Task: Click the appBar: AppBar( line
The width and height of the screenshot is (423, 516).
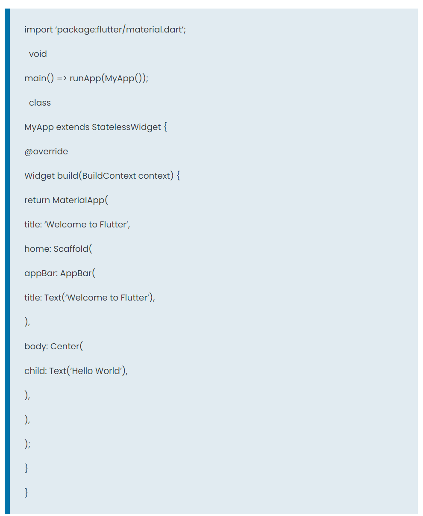Action: click(60, 274)
